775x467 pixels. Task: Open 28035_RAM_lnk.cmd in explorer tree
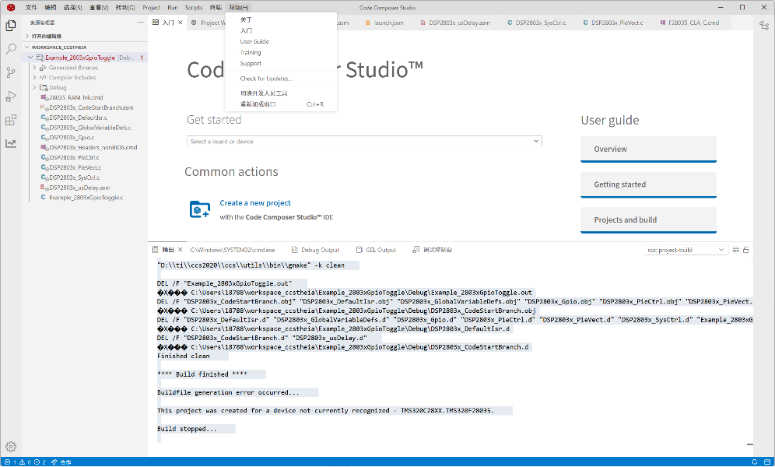pos(76,98)
